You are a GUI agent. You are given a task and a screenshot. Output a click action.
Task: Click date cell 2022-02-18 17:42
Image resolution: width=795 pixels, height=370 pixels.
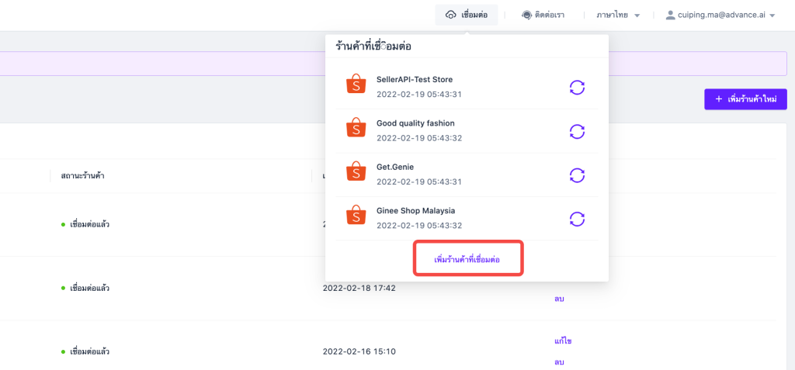point(359,288)
